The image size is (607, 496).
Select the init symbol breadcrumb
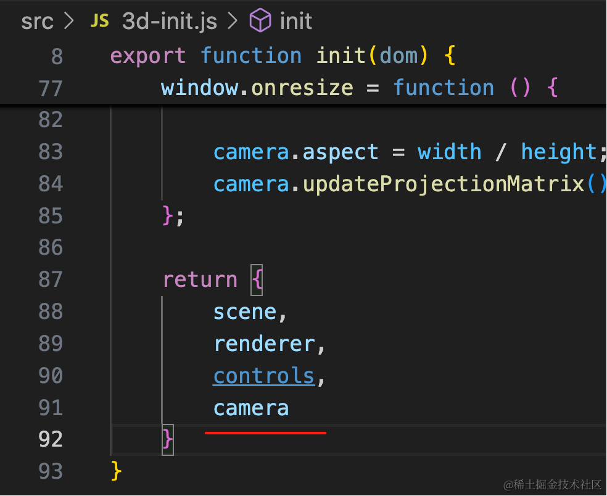tap(295, 21)
